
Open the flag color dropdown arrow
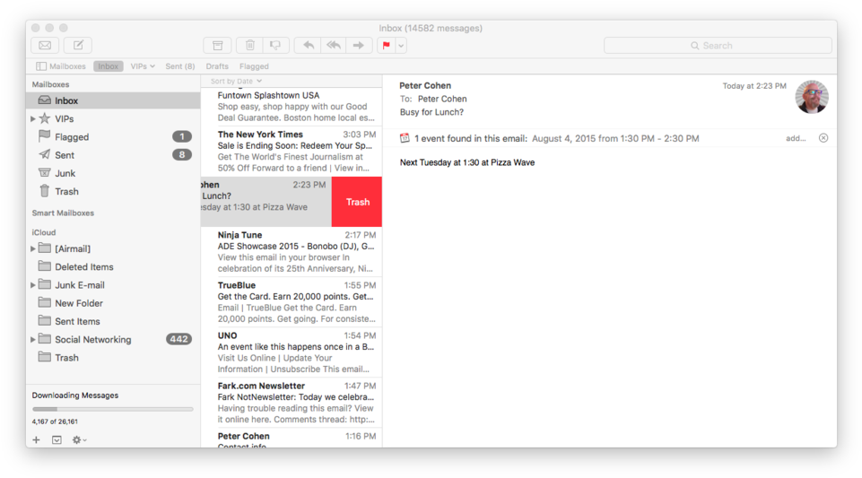click(401, 46)
